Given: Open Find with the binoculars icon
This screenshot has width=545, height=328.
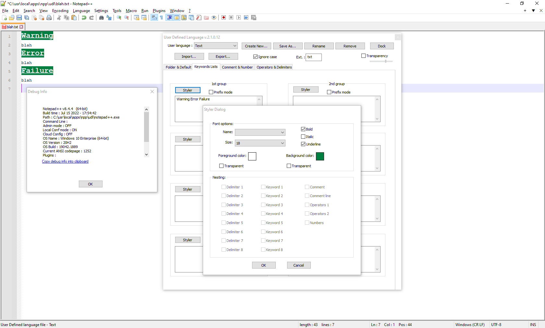Looking at the screenshot, I should (x=102, y=18).
